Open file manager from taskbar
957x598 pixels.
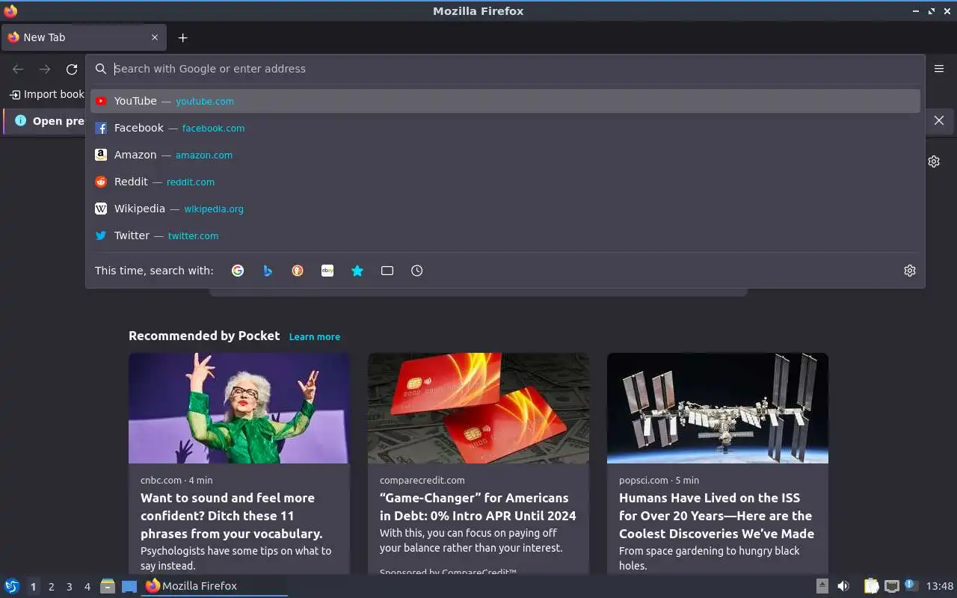108,586
